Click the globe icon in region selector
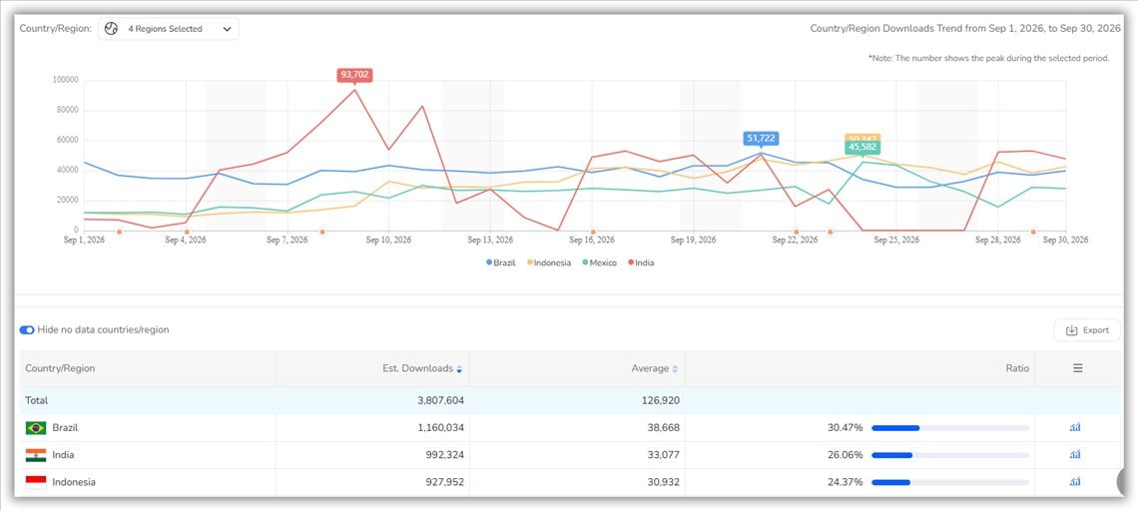 (x=111, y=29)
